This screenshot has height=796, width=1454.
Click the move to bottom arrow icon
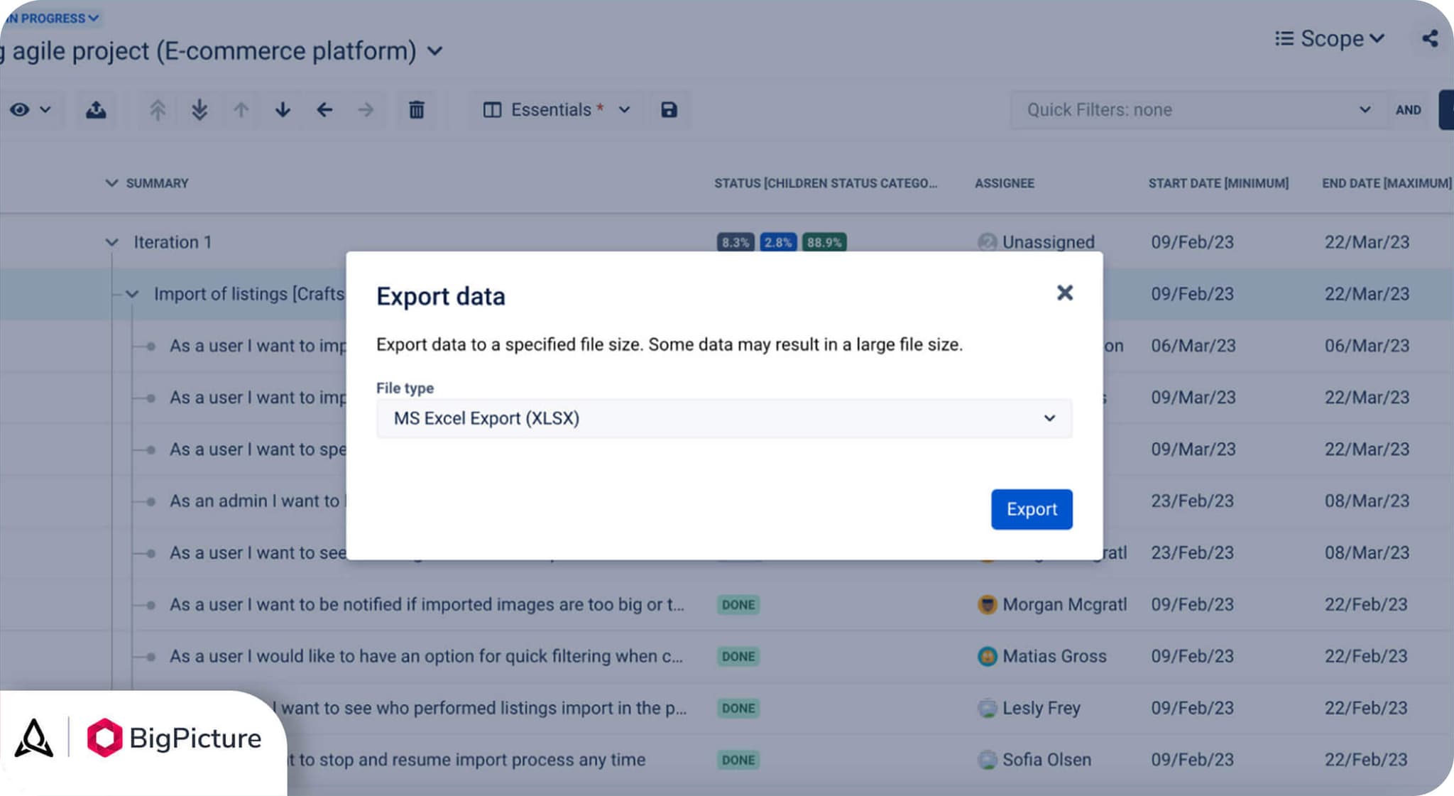tap(199, 110)
